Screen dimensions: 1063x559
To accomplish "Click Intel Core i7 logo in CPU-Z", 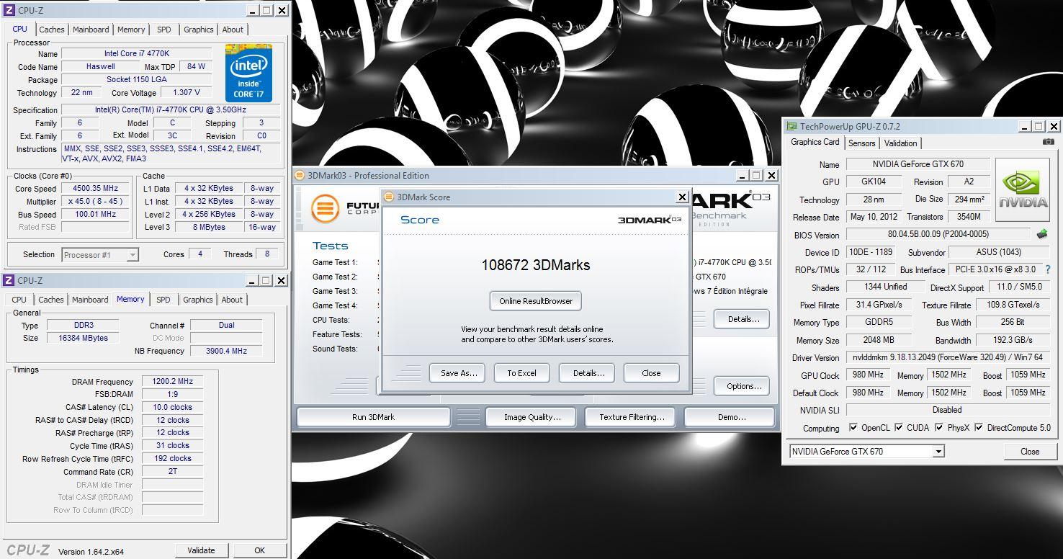I will 248,73.
